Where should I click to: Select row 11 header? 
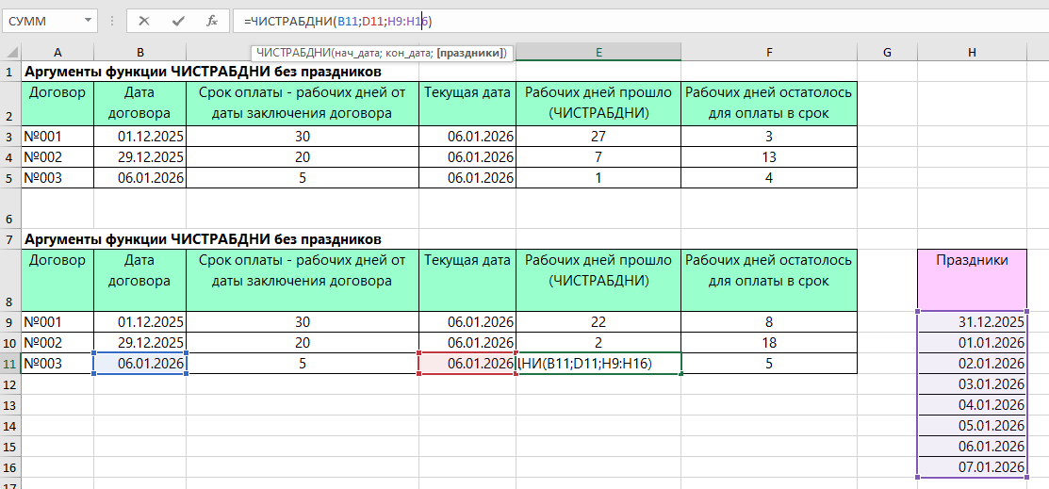coord(10,364)
